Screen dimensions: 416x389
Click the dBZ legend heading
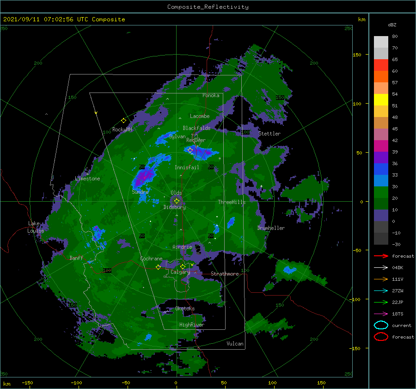[392, 25]
